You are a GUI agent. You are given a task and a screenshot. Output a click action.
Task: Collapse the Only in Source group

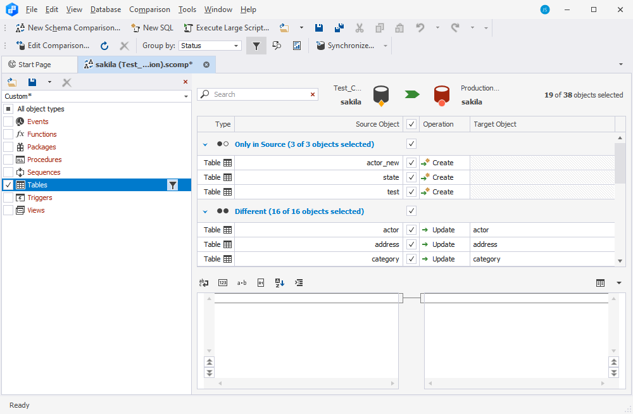coord(205,144)
